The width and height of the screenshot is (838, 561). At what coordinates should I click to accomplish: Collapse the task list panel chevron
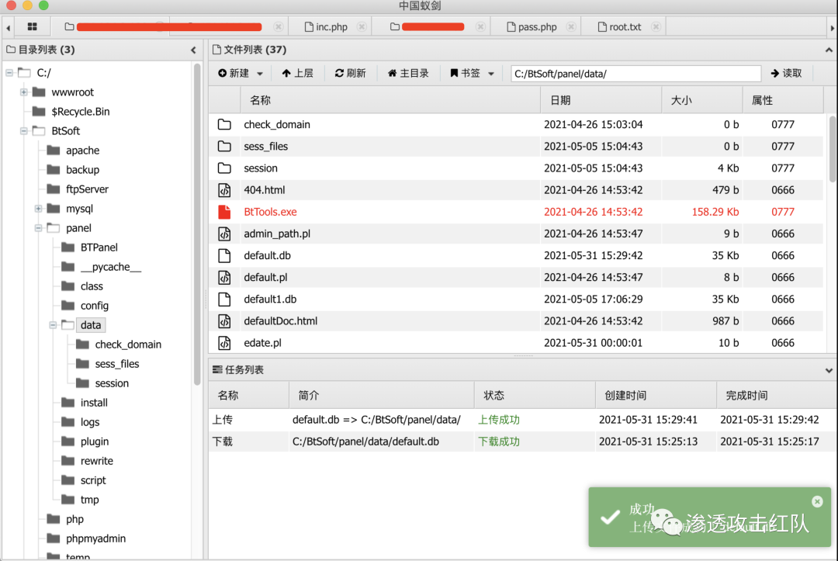coord(829,370)
